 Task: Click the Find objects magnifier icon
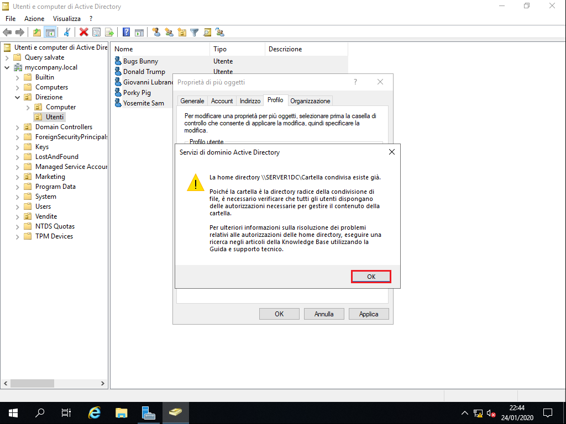[x=207, y=33]
